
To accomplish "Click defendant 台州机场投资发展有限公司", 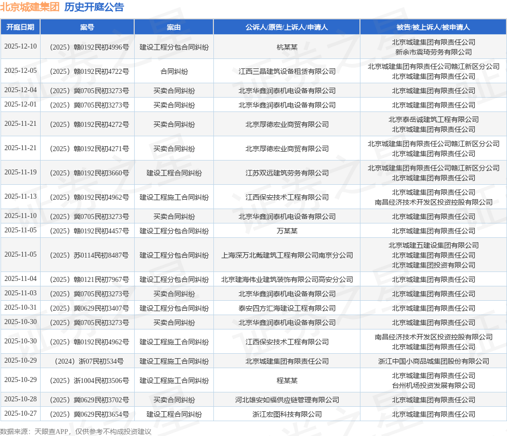I will click(x=434, y=385).
